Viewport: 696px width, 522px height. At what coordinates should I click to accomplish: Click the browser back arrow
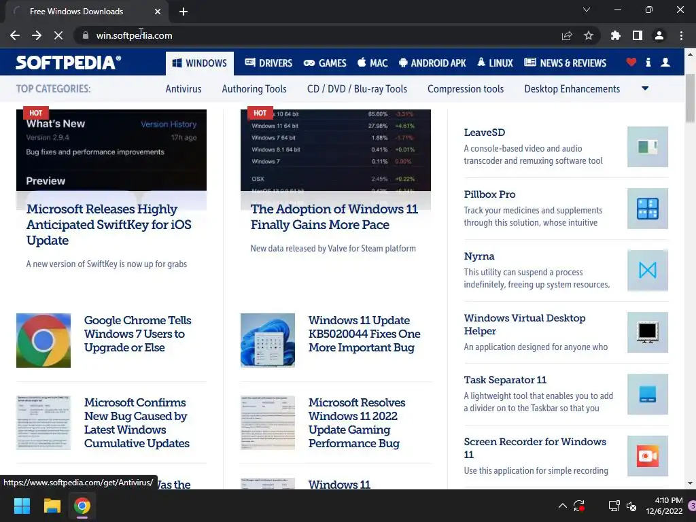[15, 35]
